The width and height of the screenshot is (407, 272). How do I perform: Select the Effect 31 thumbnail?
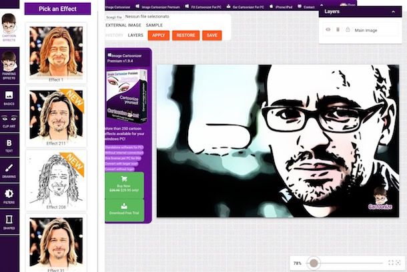[x=56, y=244]
